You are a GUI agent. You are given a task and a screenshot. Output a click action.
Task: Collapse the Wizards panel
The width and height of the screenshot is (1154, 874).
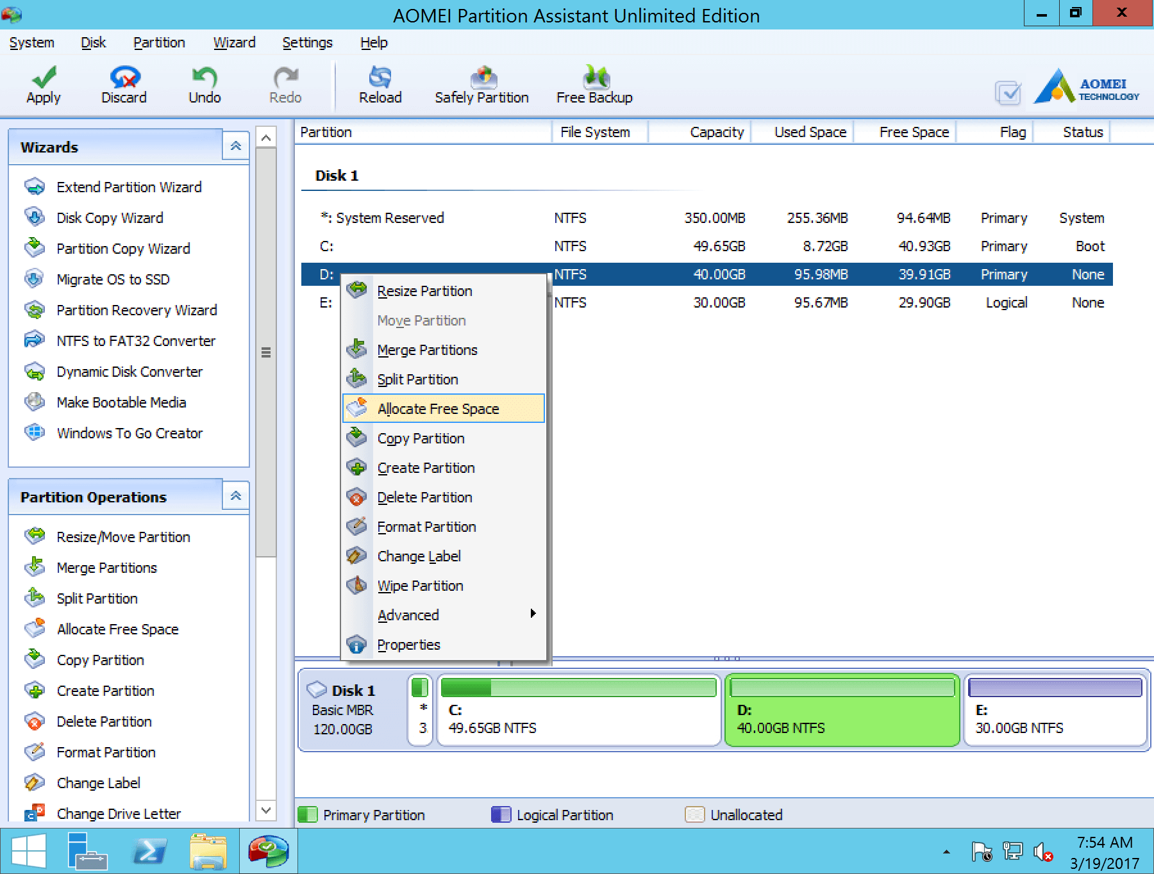235,145
